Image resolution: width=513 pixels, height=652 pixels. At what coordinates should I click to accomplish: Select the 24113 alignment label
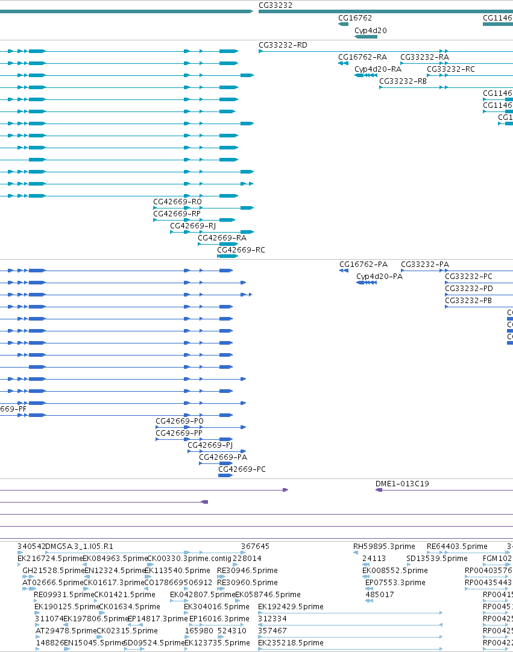coord(374,559)
